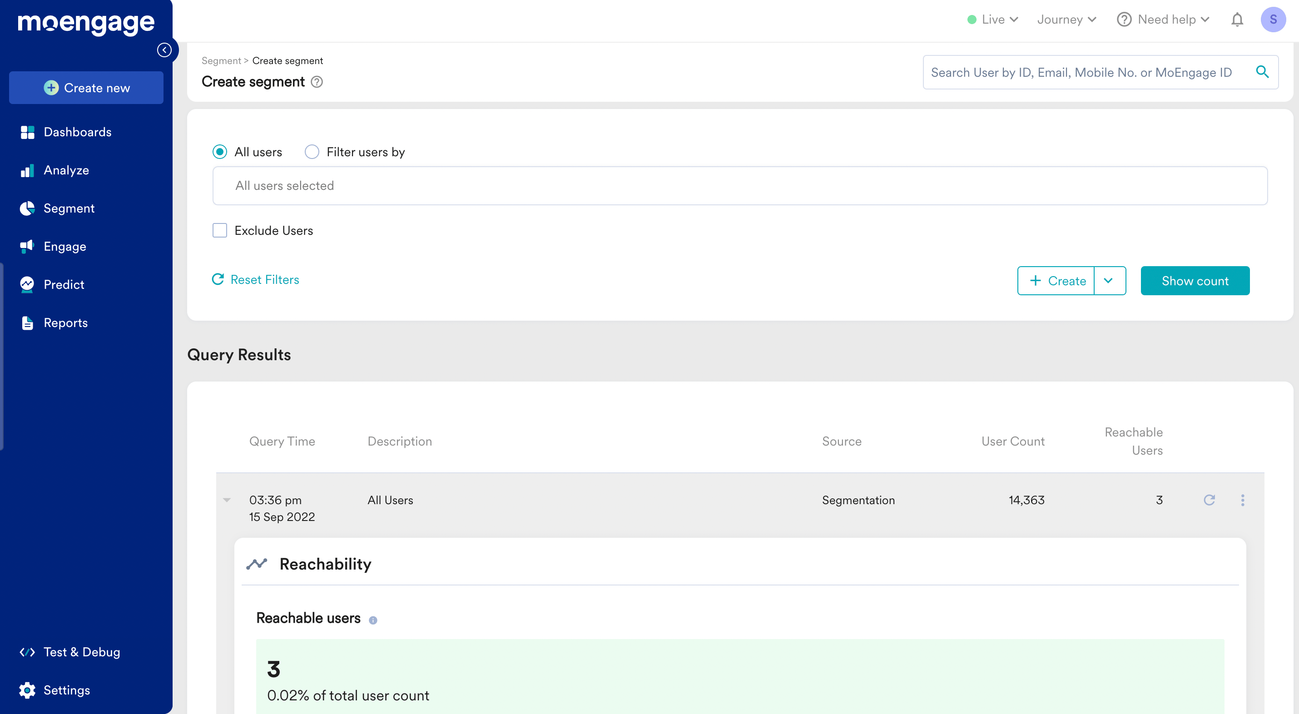Open the Live environment dropdown
1299x714 pixels.
tap(993, 20)
